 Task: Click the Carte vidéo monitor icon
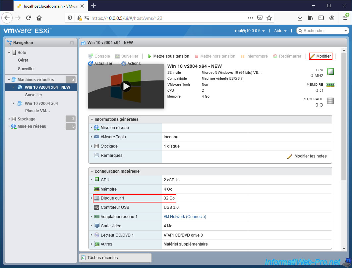click(96, 226)
